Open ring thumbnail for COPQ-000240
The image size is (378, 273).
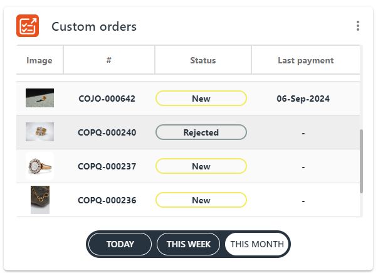[39, 132]
